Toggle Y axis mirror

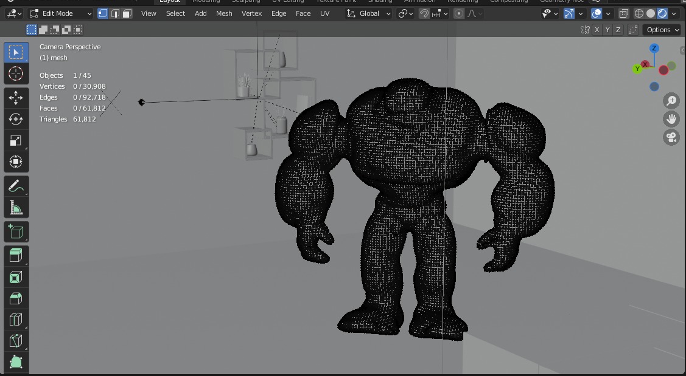(x=607, y=30)
